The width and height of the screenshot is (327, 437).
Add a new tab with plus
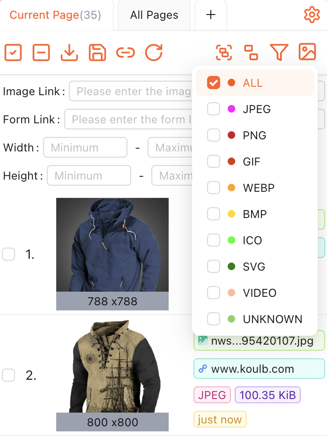coord(211,15)
